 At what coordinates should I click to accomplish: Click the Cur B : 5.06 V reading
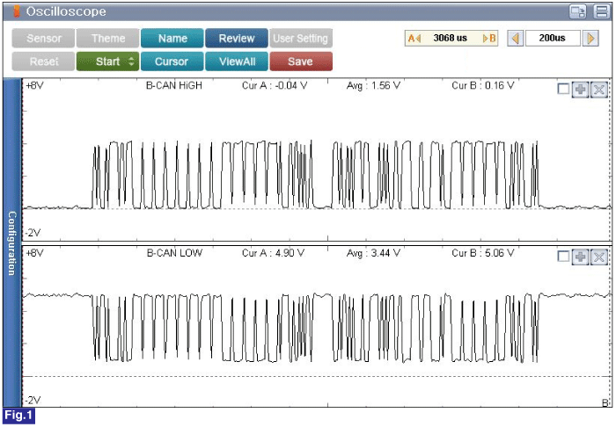point(483,253)
